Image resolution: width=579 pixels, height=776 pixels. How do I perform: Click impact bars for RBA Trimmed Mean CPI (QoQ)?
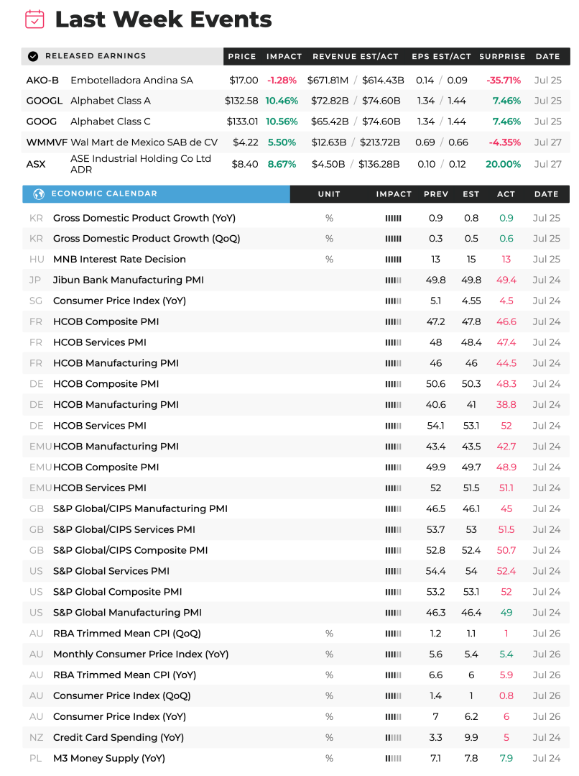tap(394, 634)
